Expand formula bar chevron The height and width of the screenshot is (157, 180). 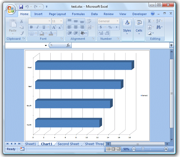click(x=171, y=45)
